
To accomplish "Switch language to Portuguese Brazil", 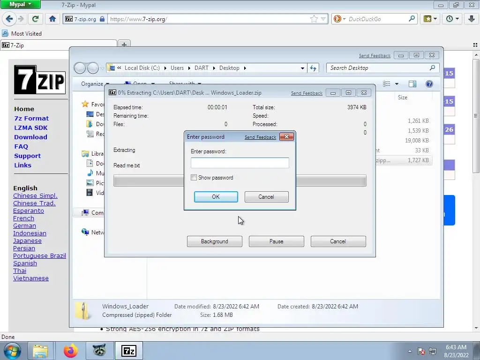I will pyautogui.click(x=39, y=255).
